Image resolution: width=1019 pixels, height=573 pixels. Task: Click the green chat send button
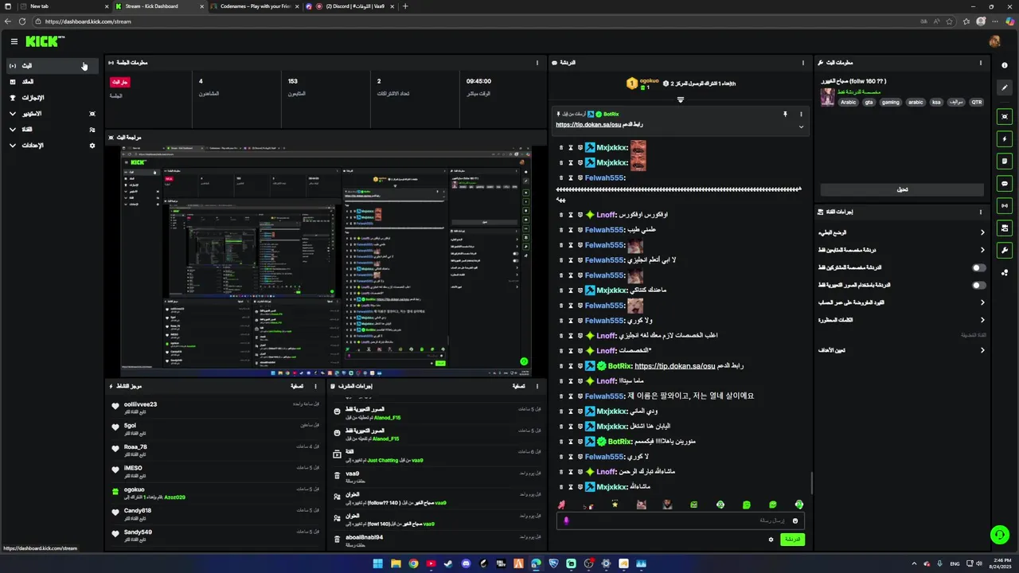tap(792, 540)
